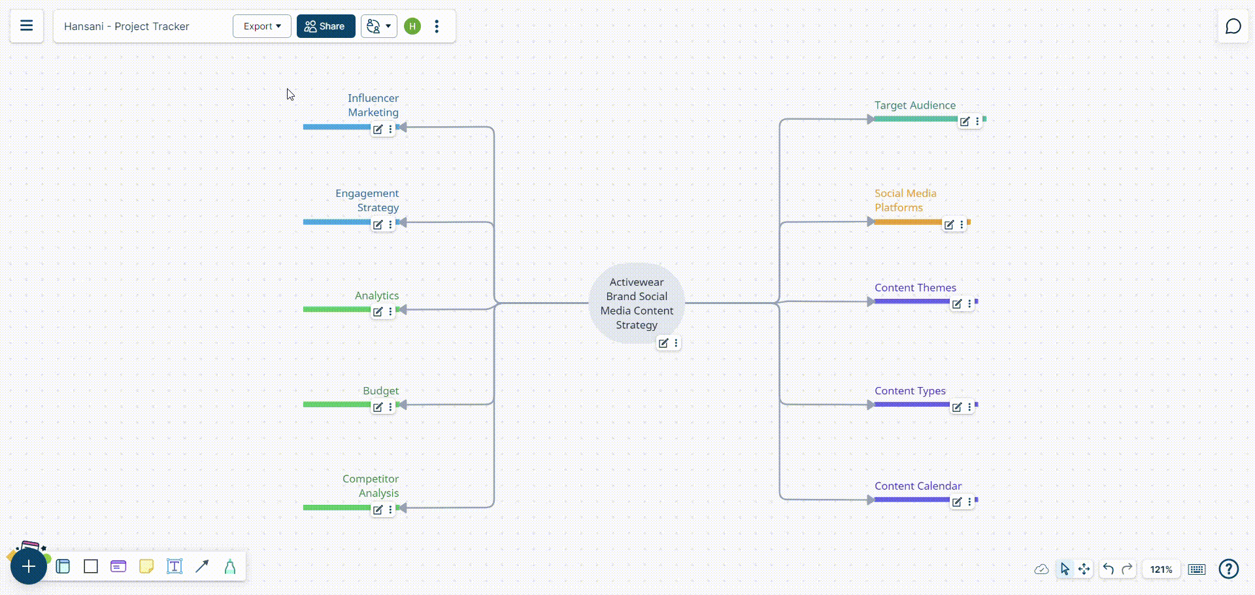Open options for Social Media Platforms node
Viewport: 1255px width, 595px height.
click(962, 225)
